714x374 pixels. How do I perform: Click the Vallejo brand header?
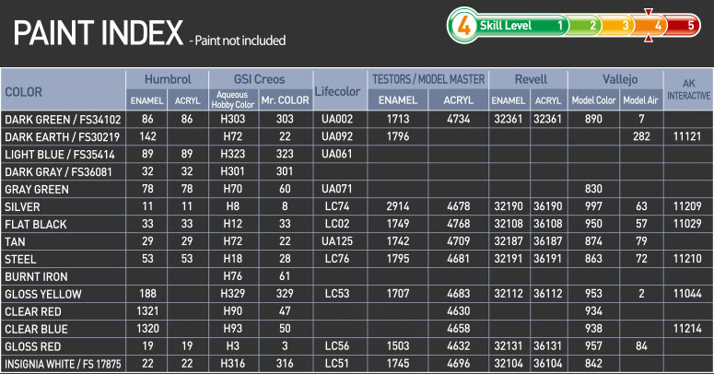pyautogui.click(x=620, y=80)
